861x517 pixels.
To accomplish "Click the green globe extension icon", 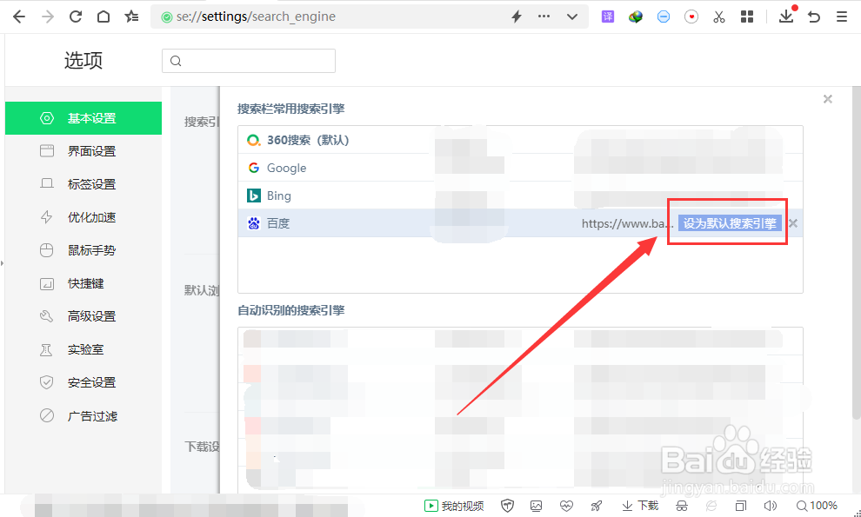I will pos(636,17).
